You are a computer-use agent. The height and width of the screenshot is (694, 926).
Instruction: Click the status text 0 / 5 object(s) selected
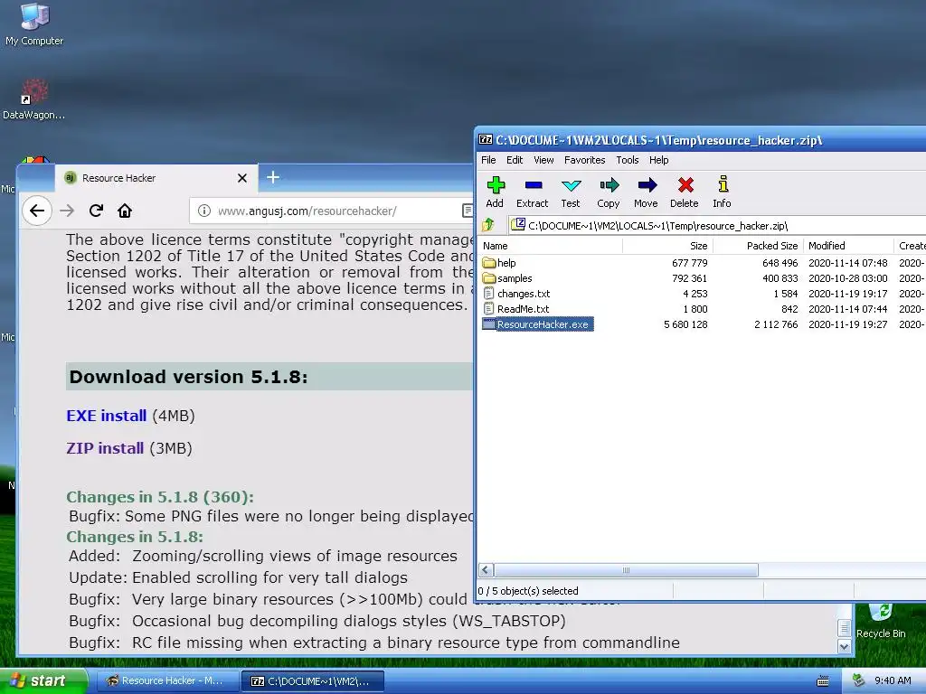coord(528,591)
